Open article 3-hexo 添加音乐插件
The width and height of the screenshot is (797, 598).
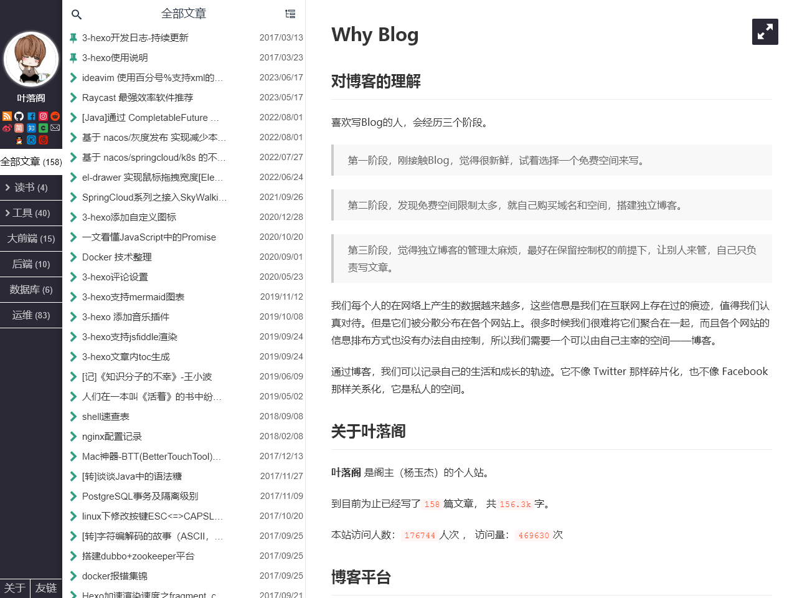pos(126,317)
